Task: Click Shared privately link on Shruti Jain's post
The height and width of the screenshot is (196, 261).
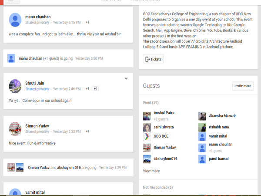Action: [x=37, y=89]
